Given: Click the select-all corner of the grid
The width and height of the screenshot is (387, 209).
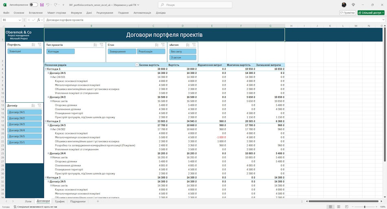Looking at the screenshot, I should pos(2,26).
